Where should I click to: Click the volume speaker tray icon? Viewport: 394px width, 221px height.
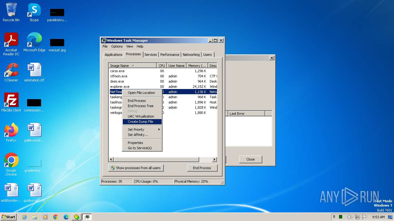350,217
